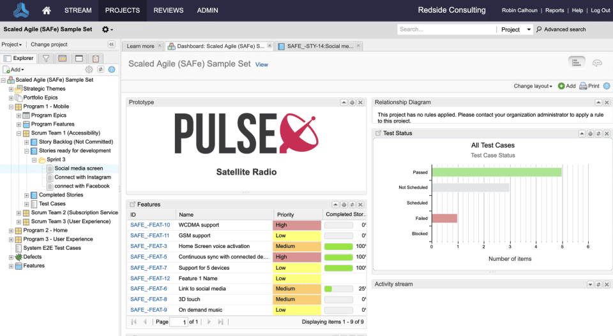Click progress bar for Link to social media
This screenshot has width=613, height=336.
[338, 289]
